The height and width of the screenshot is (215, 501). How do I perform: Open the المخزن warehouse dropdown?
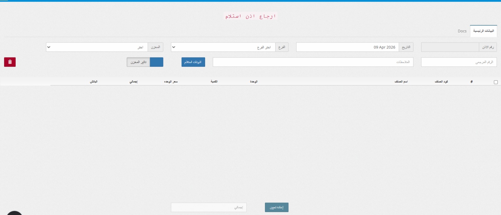[x=97, y=47]
